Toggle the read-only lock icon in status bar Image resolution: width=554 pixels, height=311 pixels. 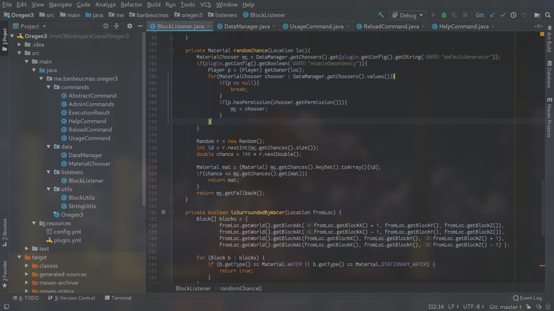click(x=527, y=307)
